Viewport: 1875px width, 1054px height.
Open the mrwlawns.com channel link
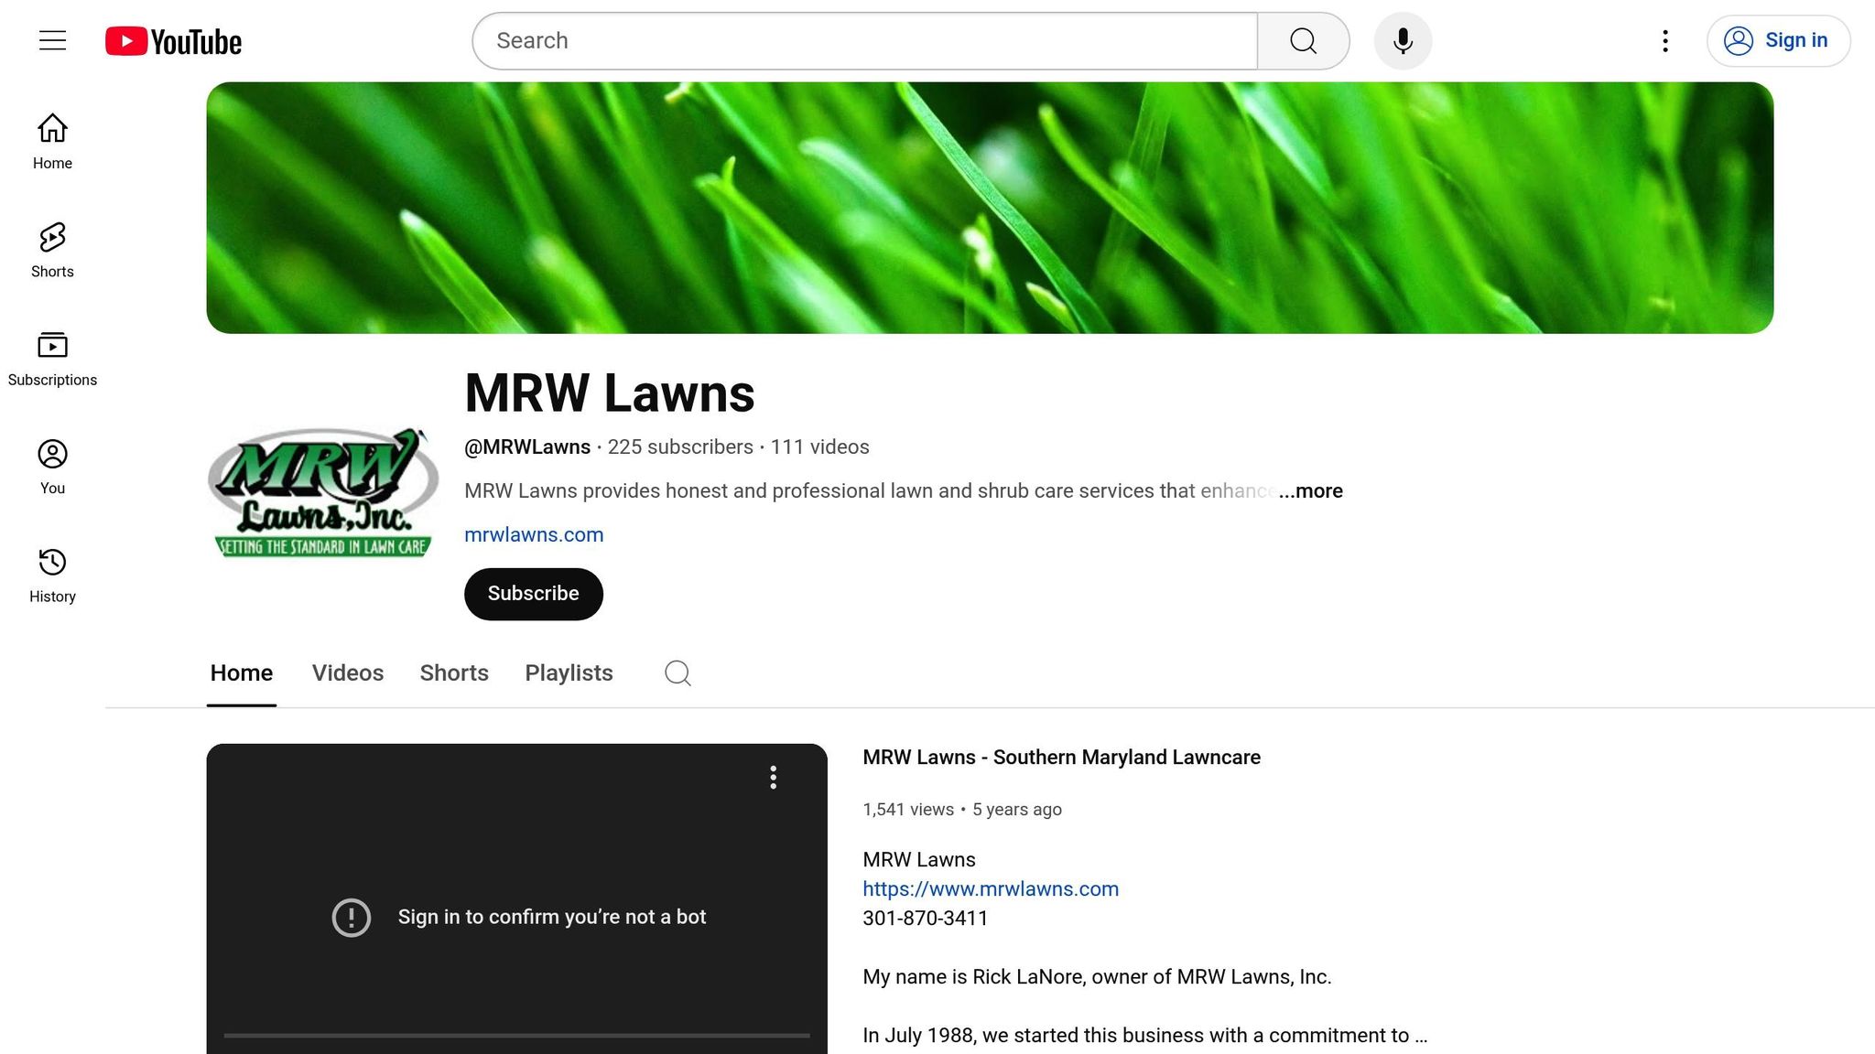tap(534, 535)
